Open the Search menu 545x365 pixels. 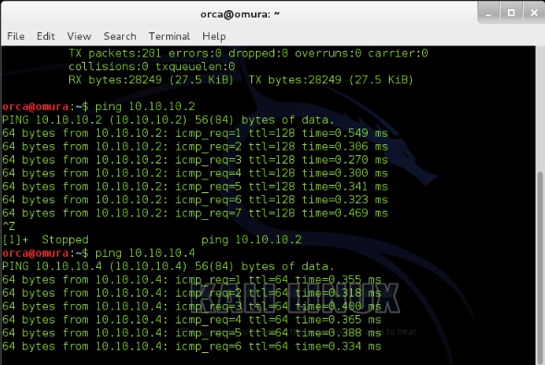tap(120, 36)
